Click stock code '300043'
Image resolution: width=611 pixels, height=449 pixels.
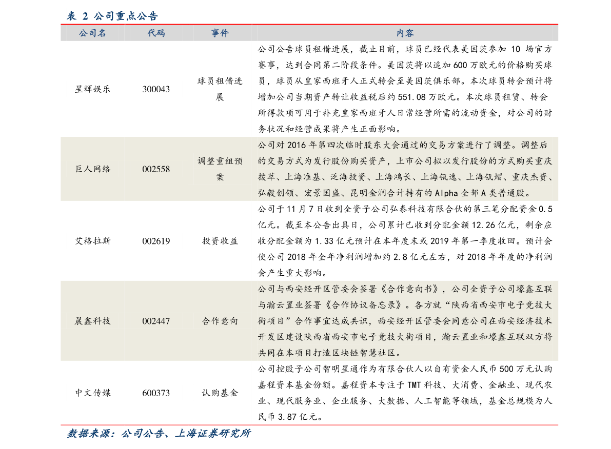pyautogui.click(x=156, y=89)
